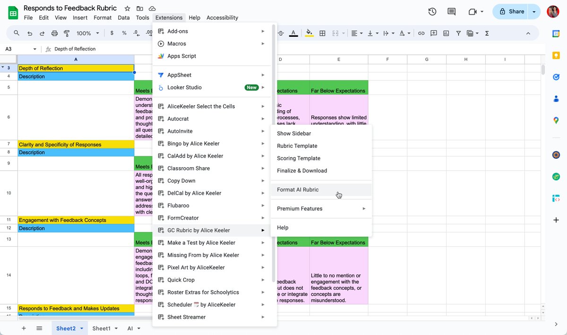This screenshot has height=335, width=567.
Task: Select Rubric Template in submenu
Action: point(321,146)
